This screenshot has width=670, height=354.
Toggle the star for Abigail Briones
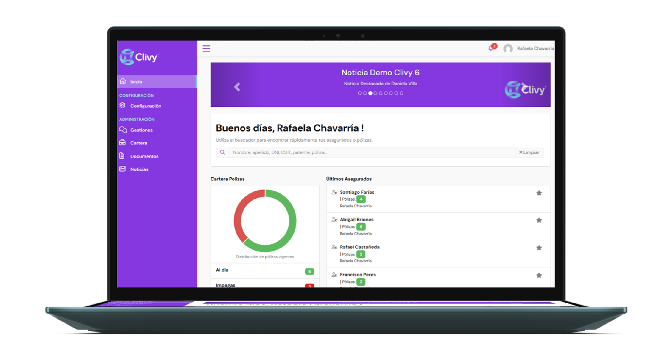pos(539,220)
